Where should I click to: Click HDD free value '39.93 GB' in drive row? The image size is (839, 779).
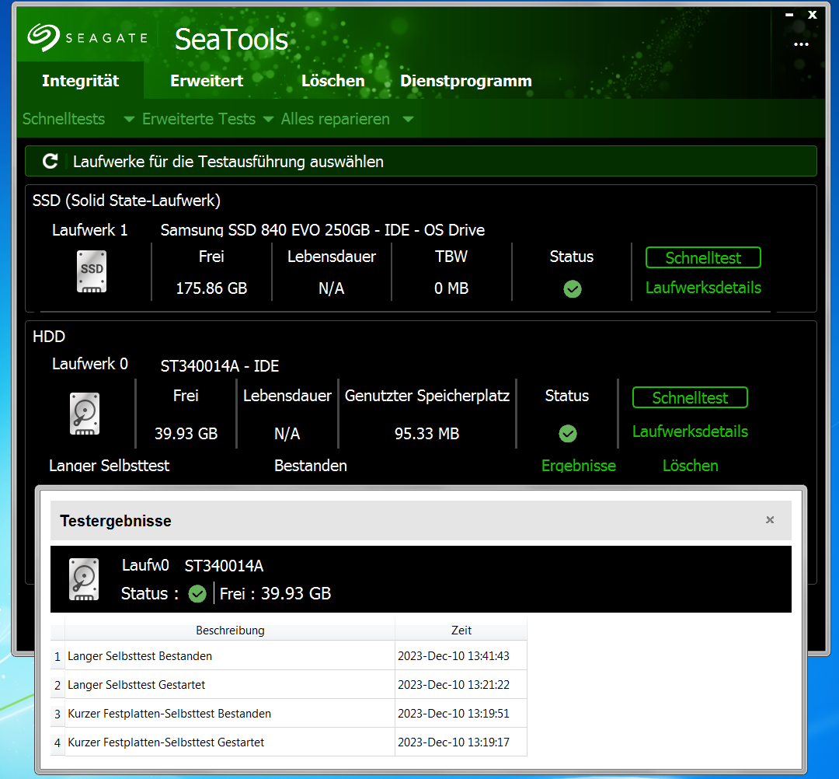coord(186,433)
